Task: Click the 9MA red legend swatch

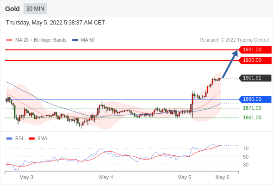Action: tap(31, 139)
